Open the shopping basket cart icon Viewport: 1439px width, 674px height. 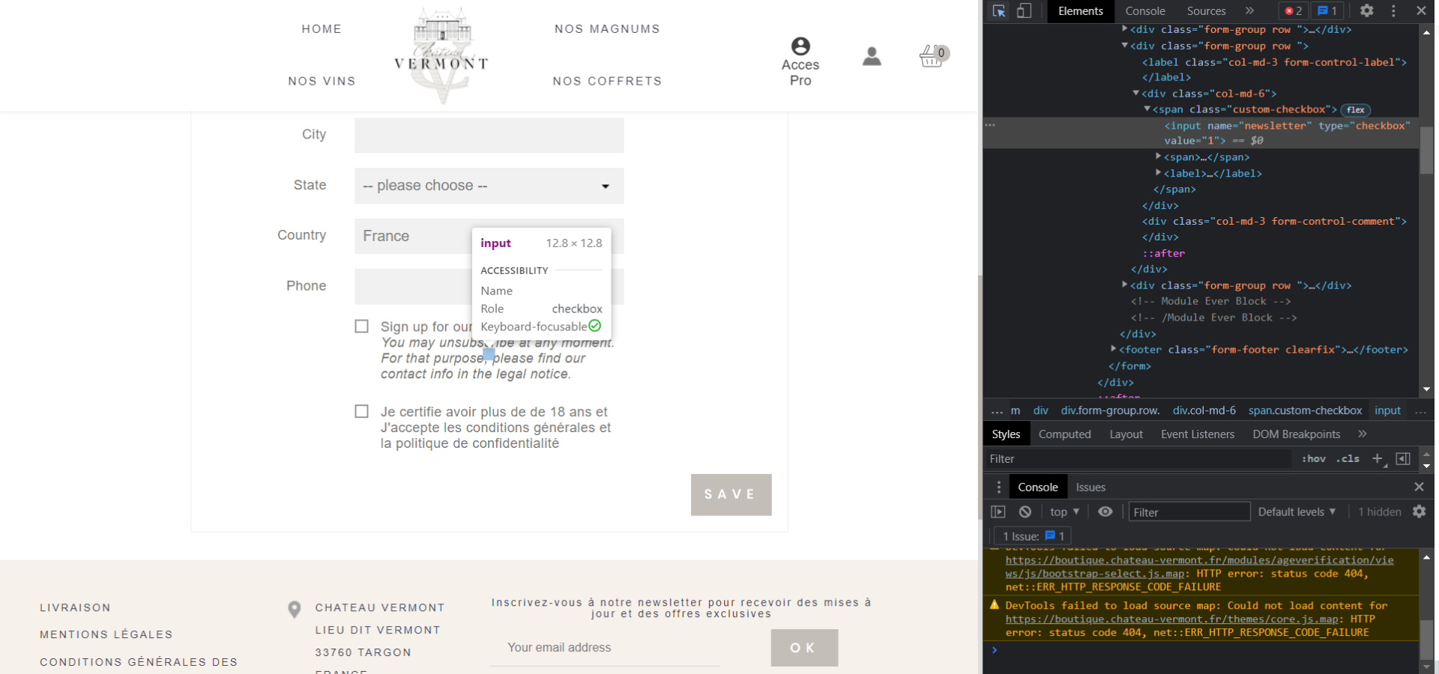tap(933, 55)
